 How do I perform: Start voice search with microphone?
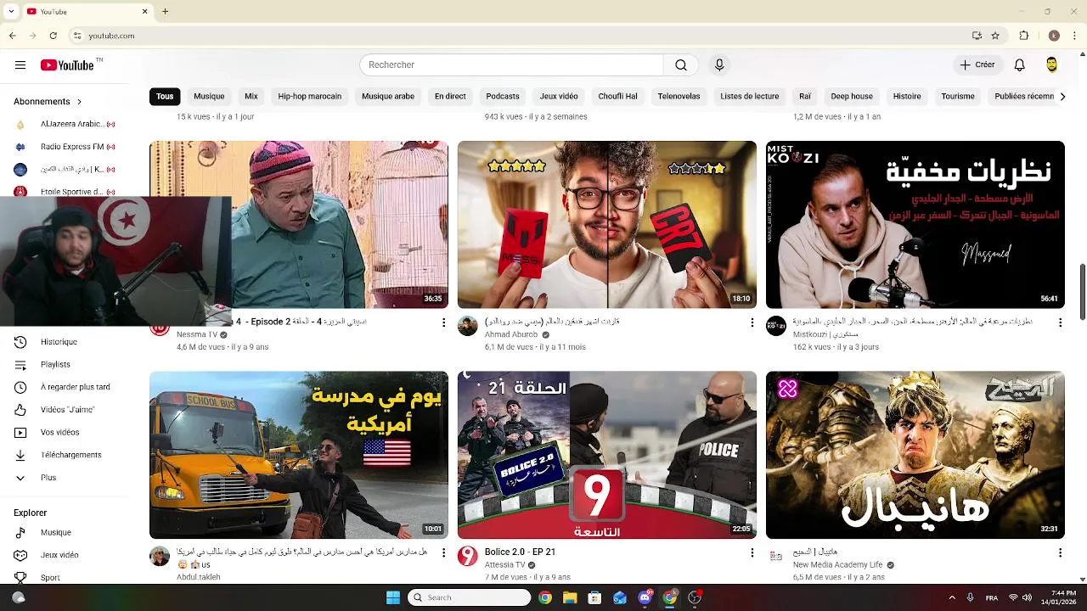pyautogui.click(x=719, y=65)
